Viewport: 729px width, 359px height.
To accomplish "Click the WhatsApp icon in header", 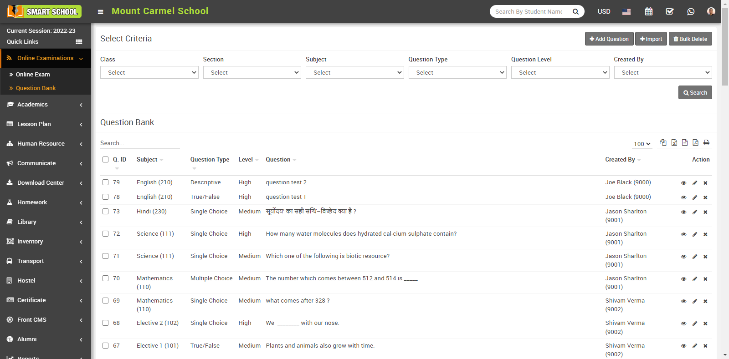I will (691, 11).
